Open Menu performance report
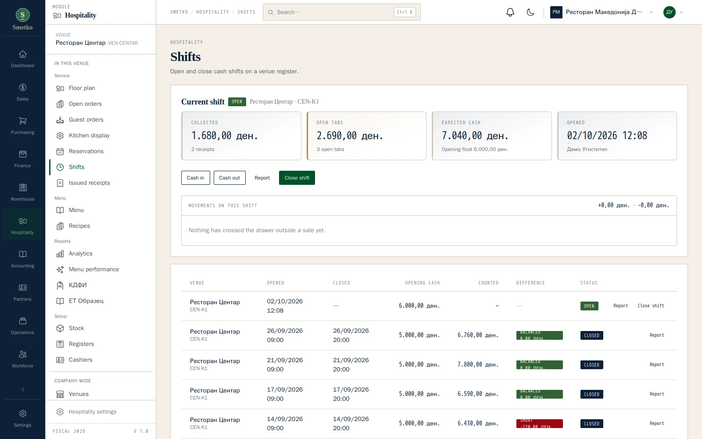This screenshot has width=702, height=439. (x=101, y=270)
